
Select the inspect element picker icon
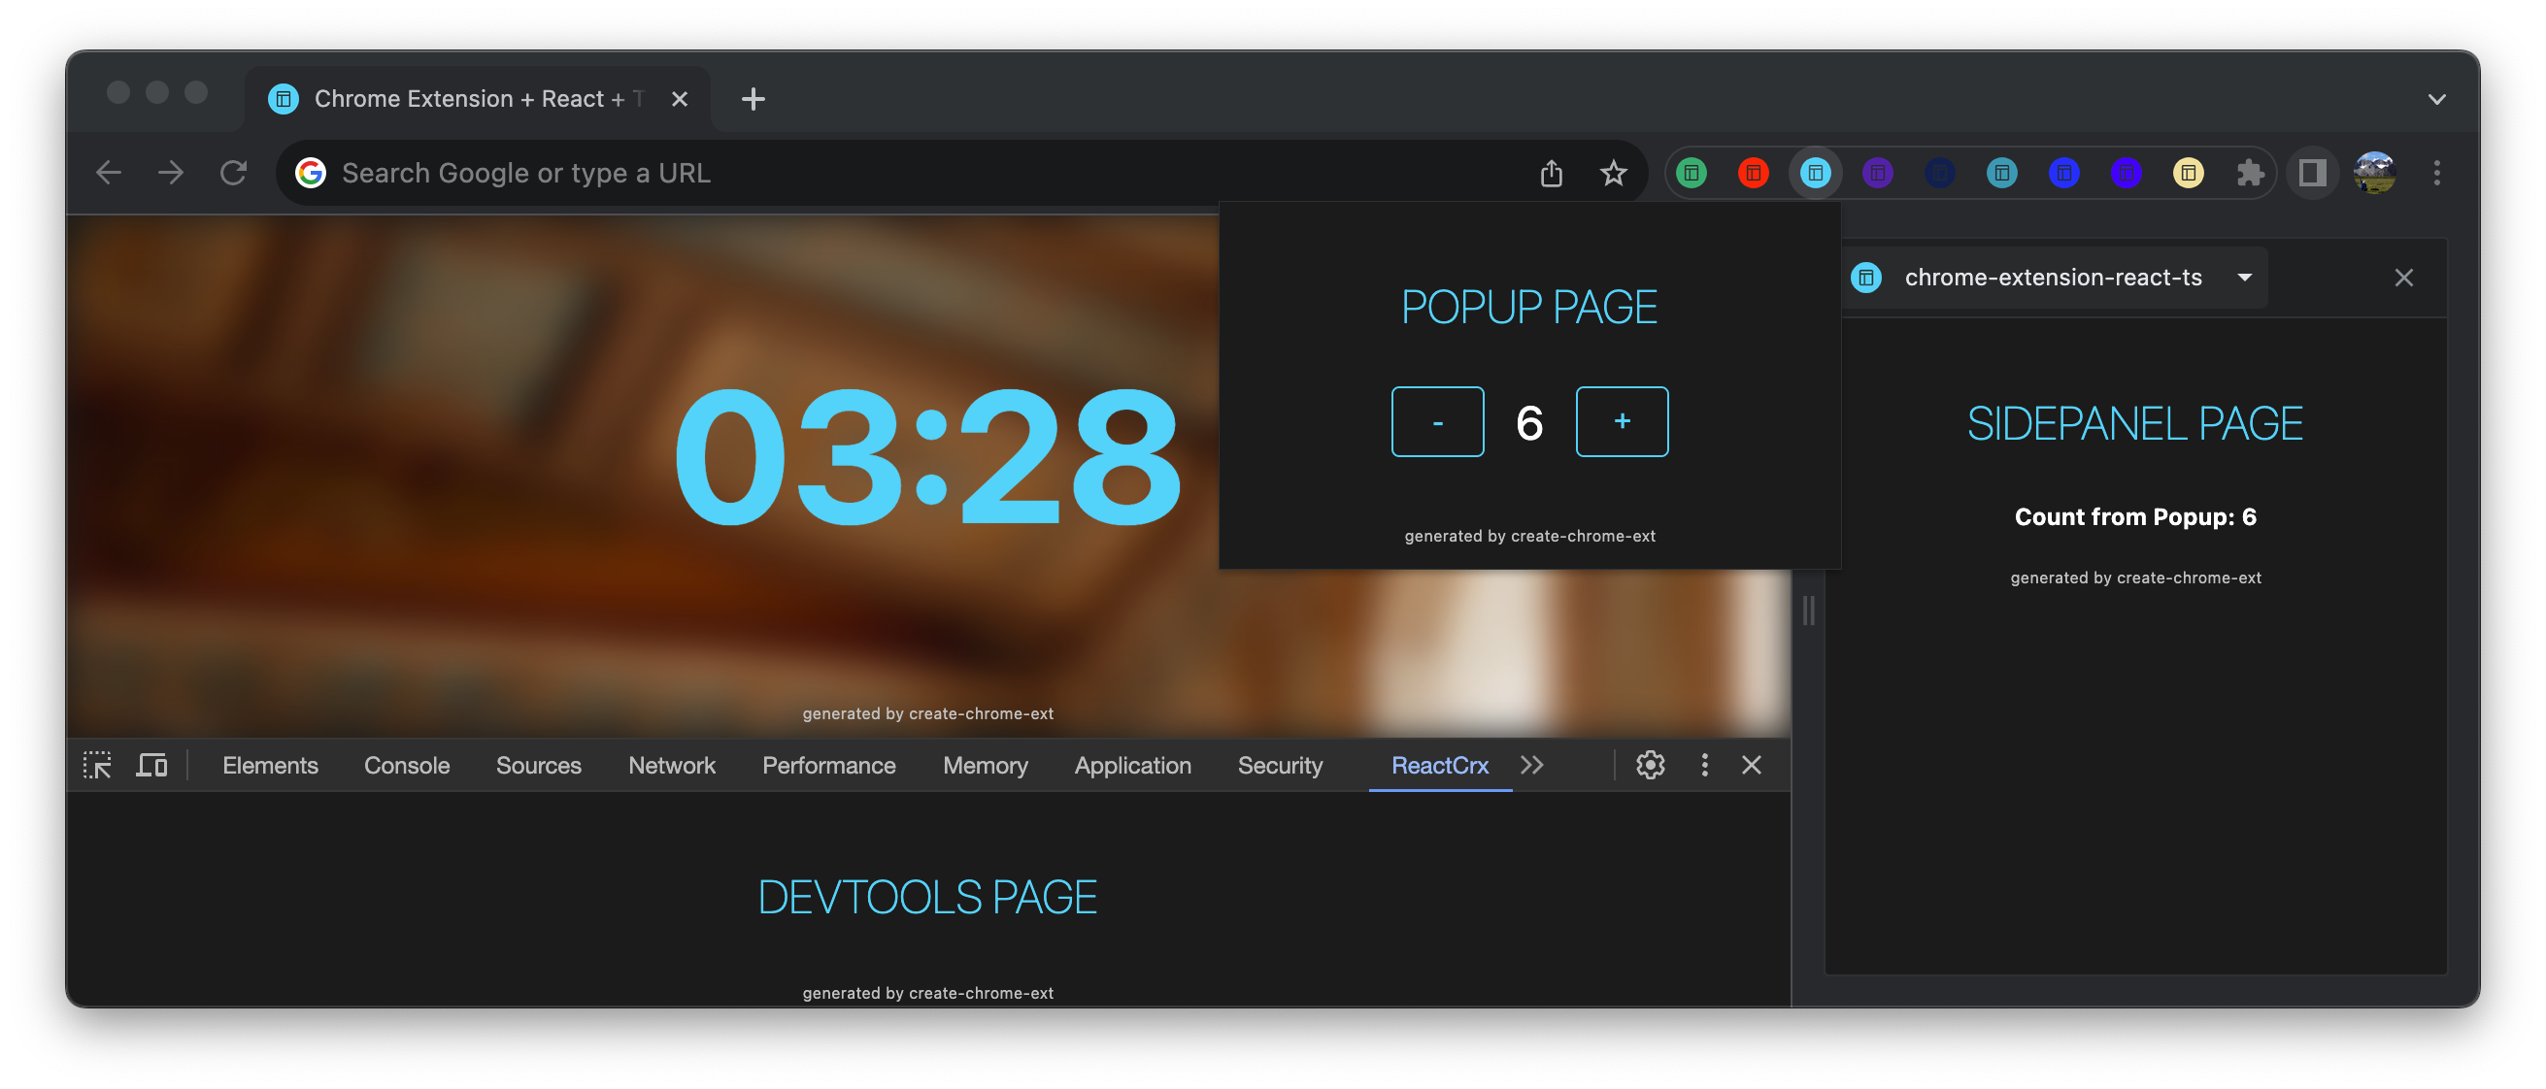(x=97, y=765)
